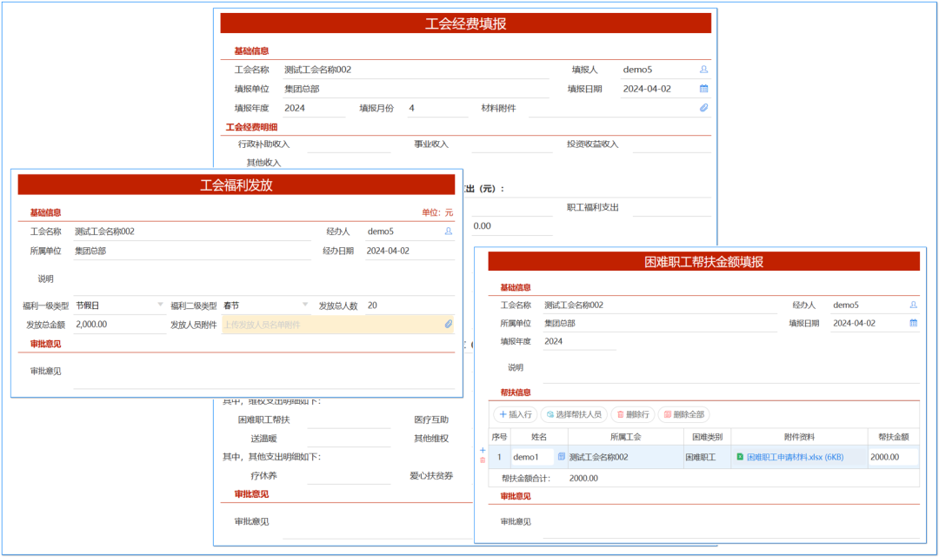Screen dimensions: 939x557
Task: Click the 送温暖 input field
Action: 350,439
